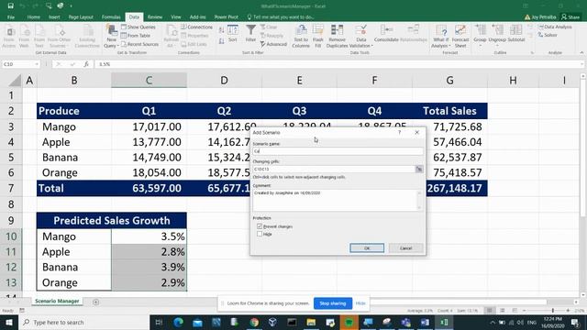Switch to the Power Pivot tab
587x330 pixels.
pos(227,16)
